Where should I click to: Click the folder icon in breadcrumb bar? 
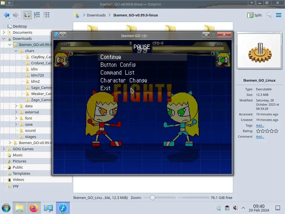(77, 15)
